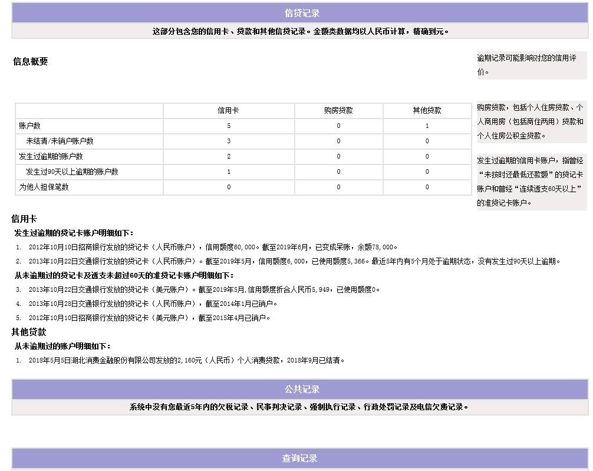Select the 信息概要 heading
The image size is (593, 471).
click(x=30, y=61)
